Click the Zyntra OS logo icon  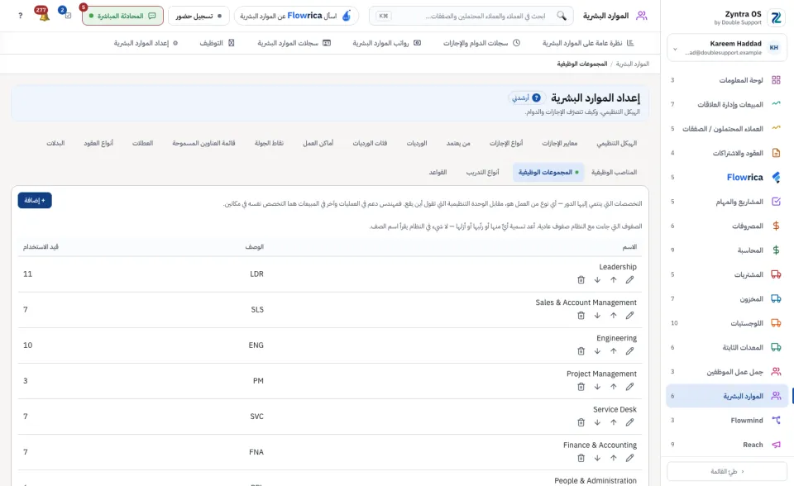point(776,18)
